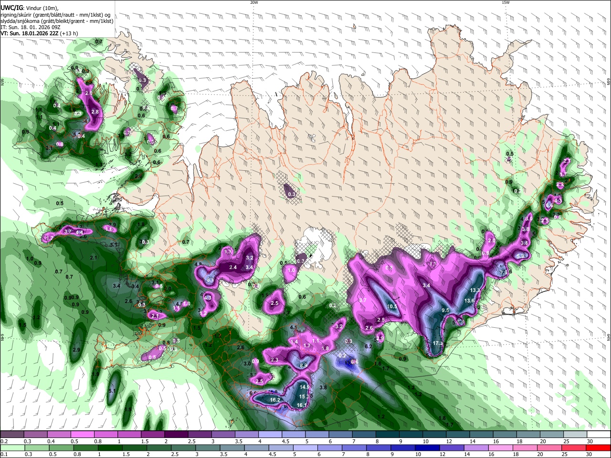Click the 'VT: Sun. 18.01.2026 22Z (+13 h)' line
This screenshot has width=611, height=458.
39,33
